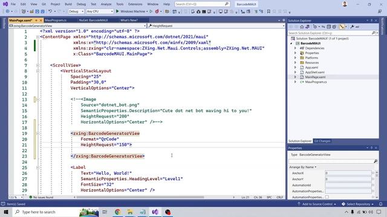Open the Debug configuration dropdown
Viewport: 387px width, 217px height.
(76, 11)
